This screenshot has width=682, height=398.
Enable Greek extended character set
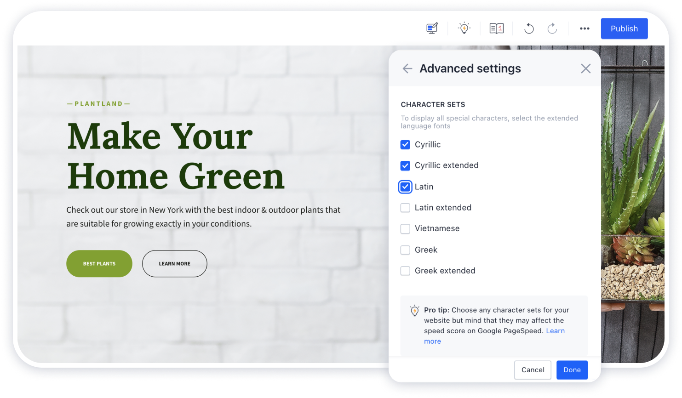click(405, 271)
